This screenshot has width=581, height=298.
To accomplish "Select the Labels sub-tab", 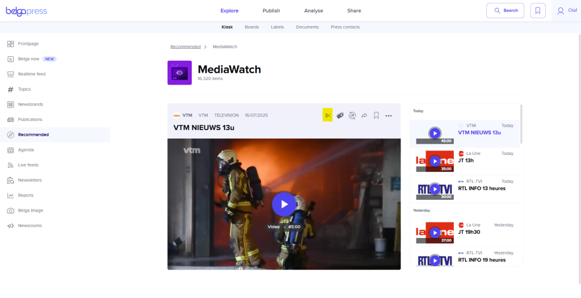I will 277,27.
